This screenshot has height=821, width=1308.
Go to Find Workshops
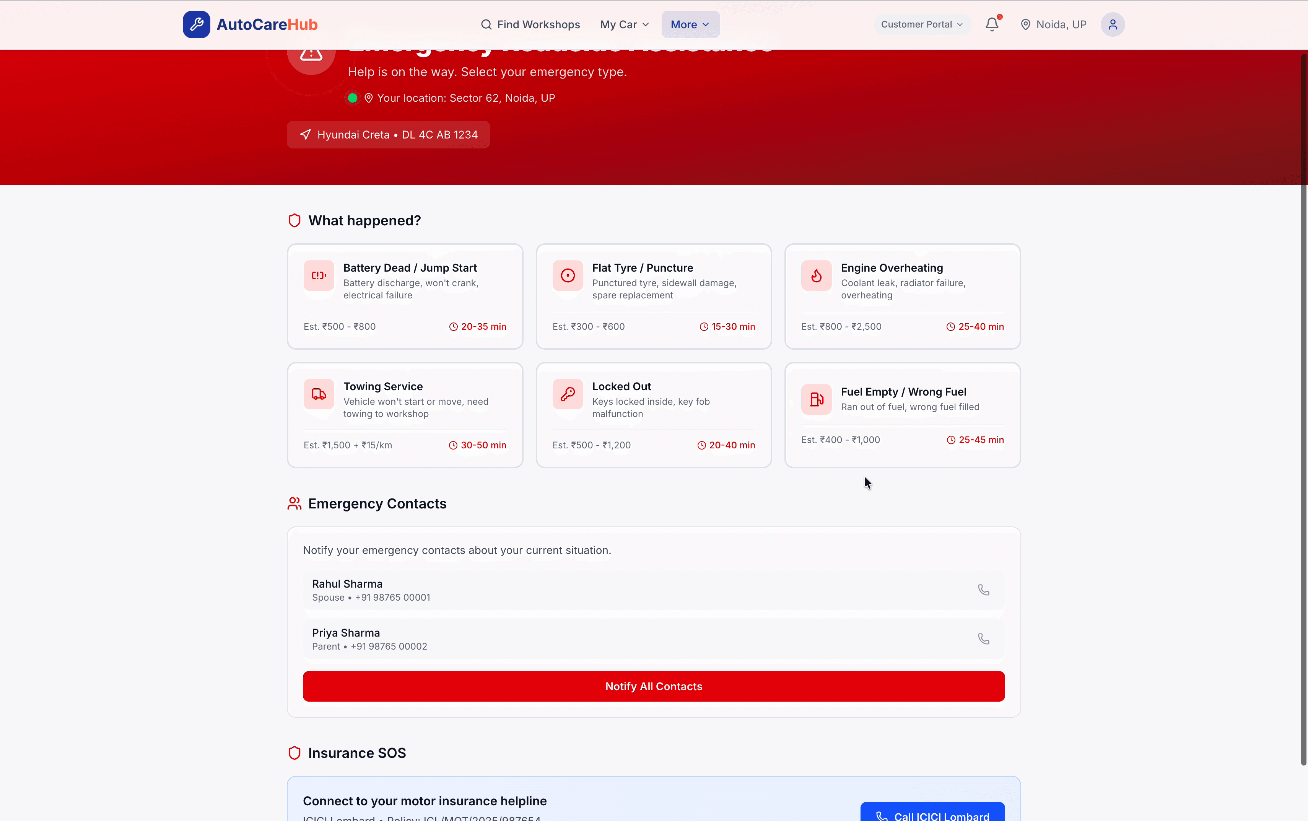530,24
